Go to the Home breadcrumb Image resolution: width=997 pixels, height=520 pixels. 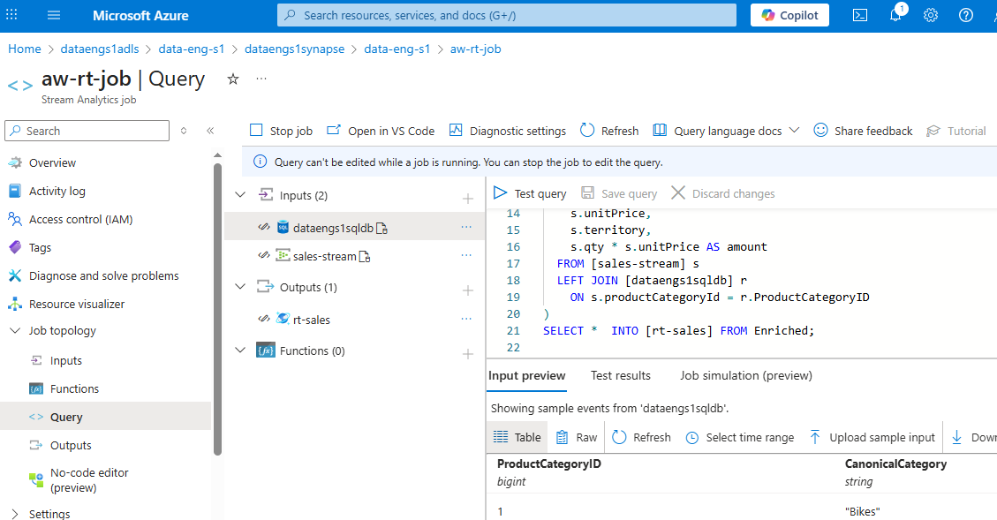point(24,49)
